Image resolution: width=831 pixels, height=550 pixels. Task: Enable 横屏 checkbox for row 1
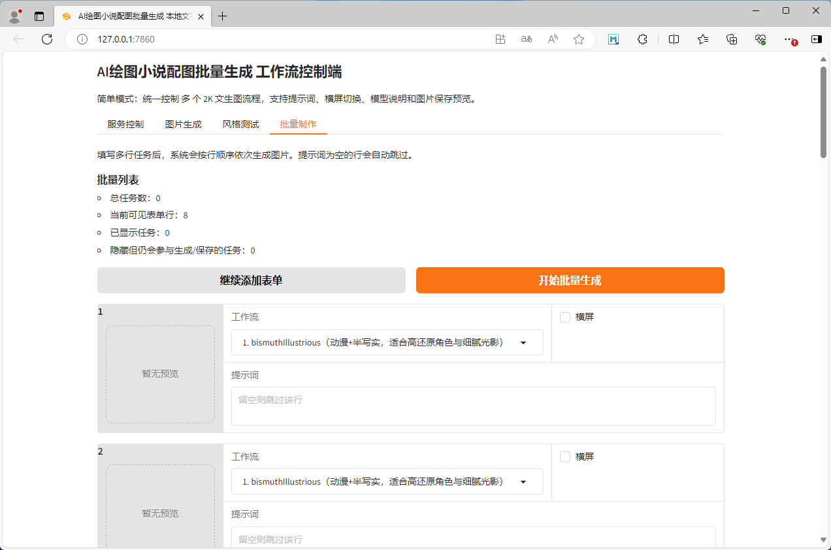(565, 317)
